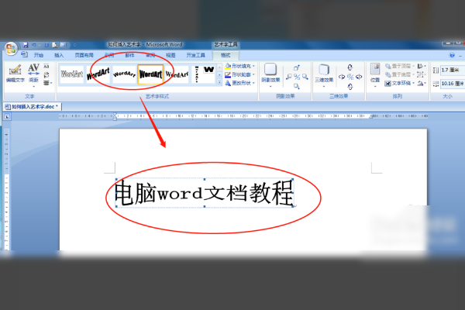Switch to 页面布局 (Page Layout) tab
The height and width of the screenshot is (310, 465).
pyautogui.click(x=84, y=55)
